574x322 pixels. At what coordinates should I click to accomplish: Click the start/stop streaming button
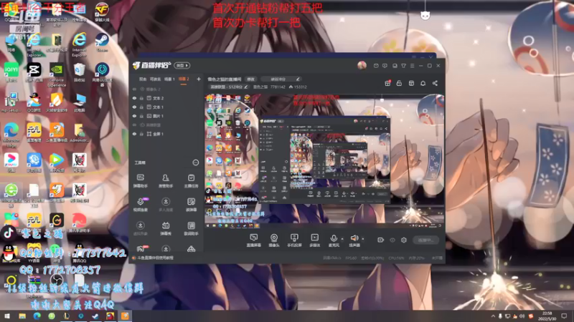(426, 240)
